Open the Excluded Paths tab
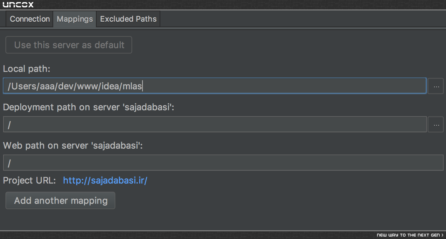 [128, 19]
